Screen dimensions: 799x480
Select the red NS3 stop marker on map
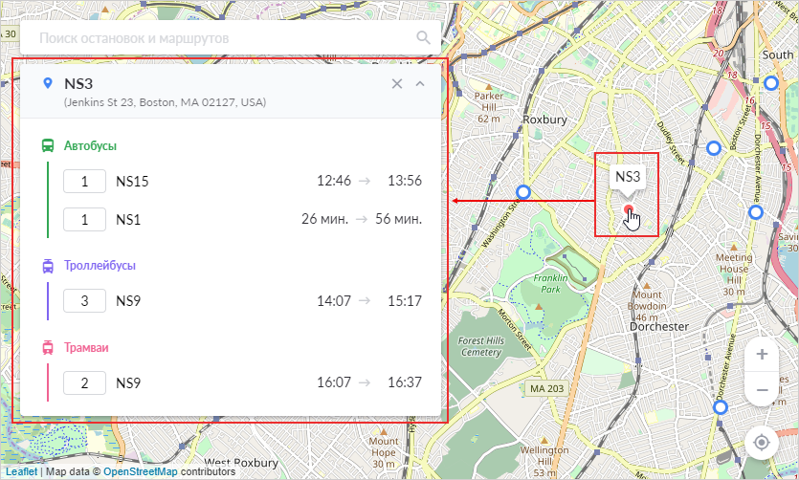[628, 208]
